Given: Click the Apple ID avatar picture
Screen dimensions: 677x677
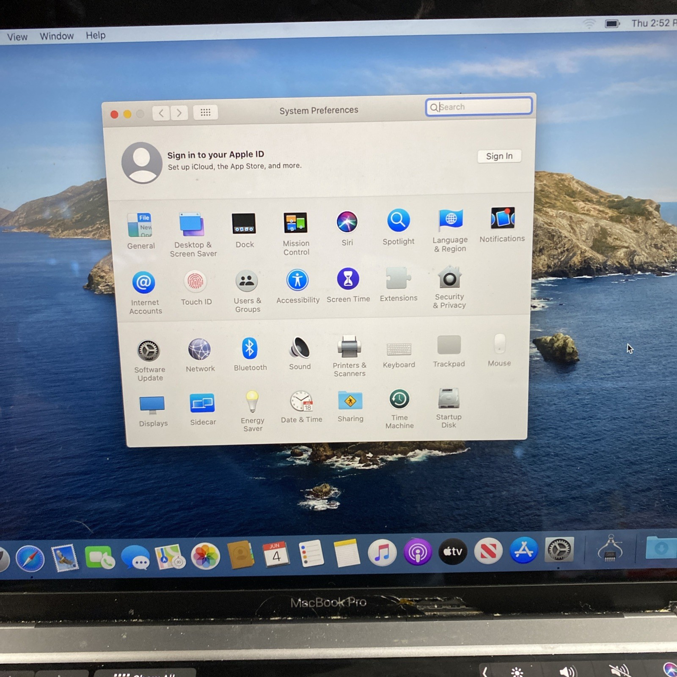Looking at the screenshot, I should [142, 163].
